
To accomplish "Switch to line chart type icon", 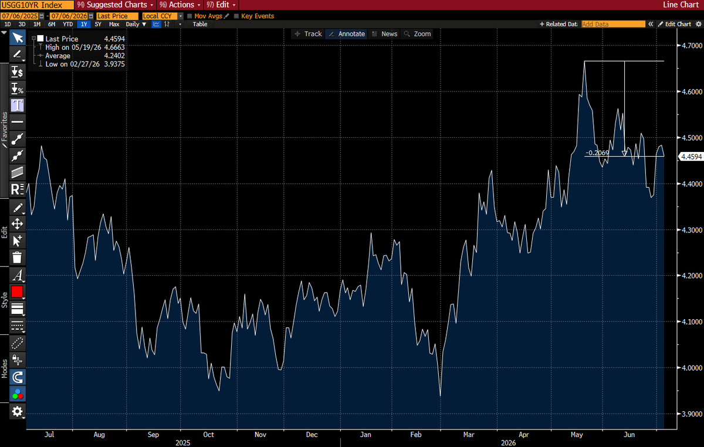I will coord(157,24).
